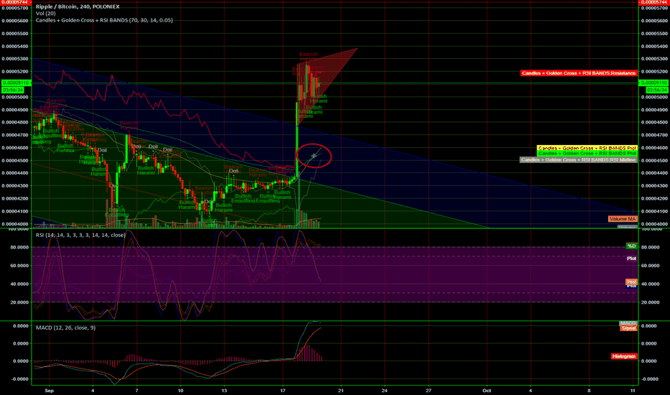The image size is (670, 395).
Task: Select the Vol (20) indicator label
Action: pos(46,13)
